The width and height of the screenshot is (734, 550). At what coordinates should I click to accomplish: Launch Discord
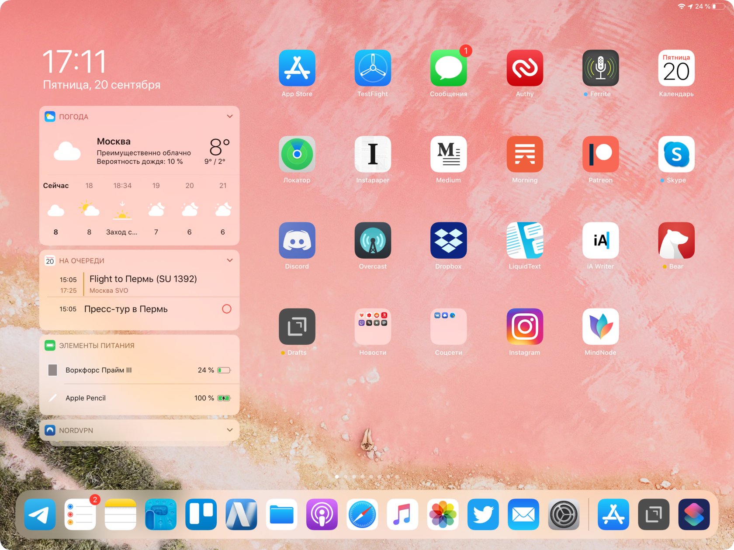click(x=297, y=240)
